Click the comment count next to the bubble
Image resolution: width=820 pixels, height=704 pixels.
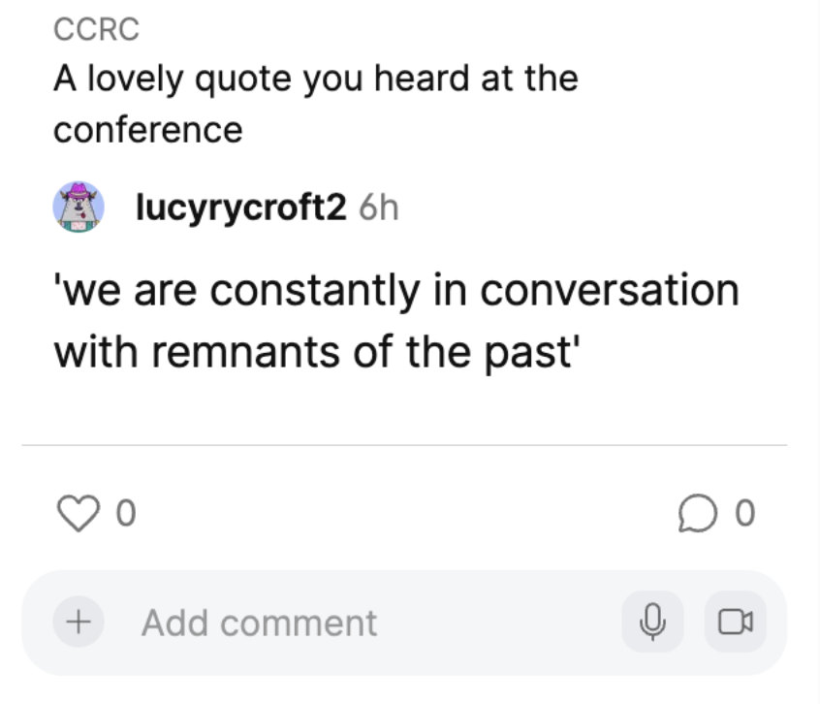coord(743,514)
